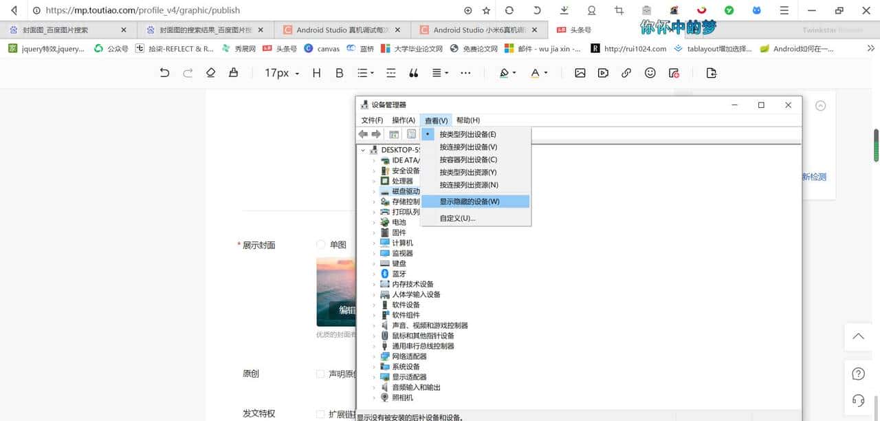
Task: Check the 扩展链接 option under 发文特权
Action: (320, 413)
